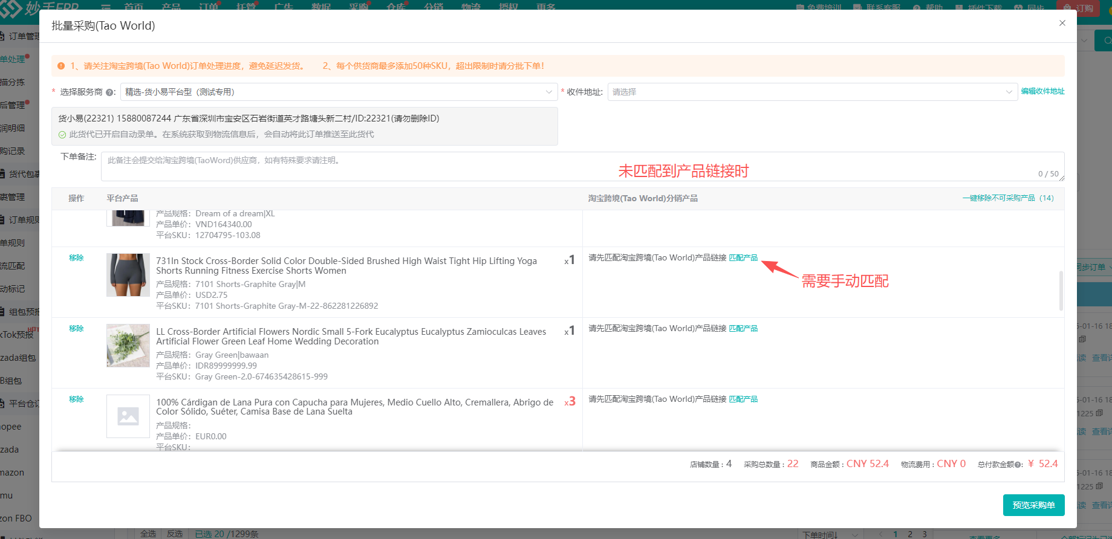1112x539 pixels.
Task: Click 匹配产品 for the artificial flowers row
Action: (743, 329)
